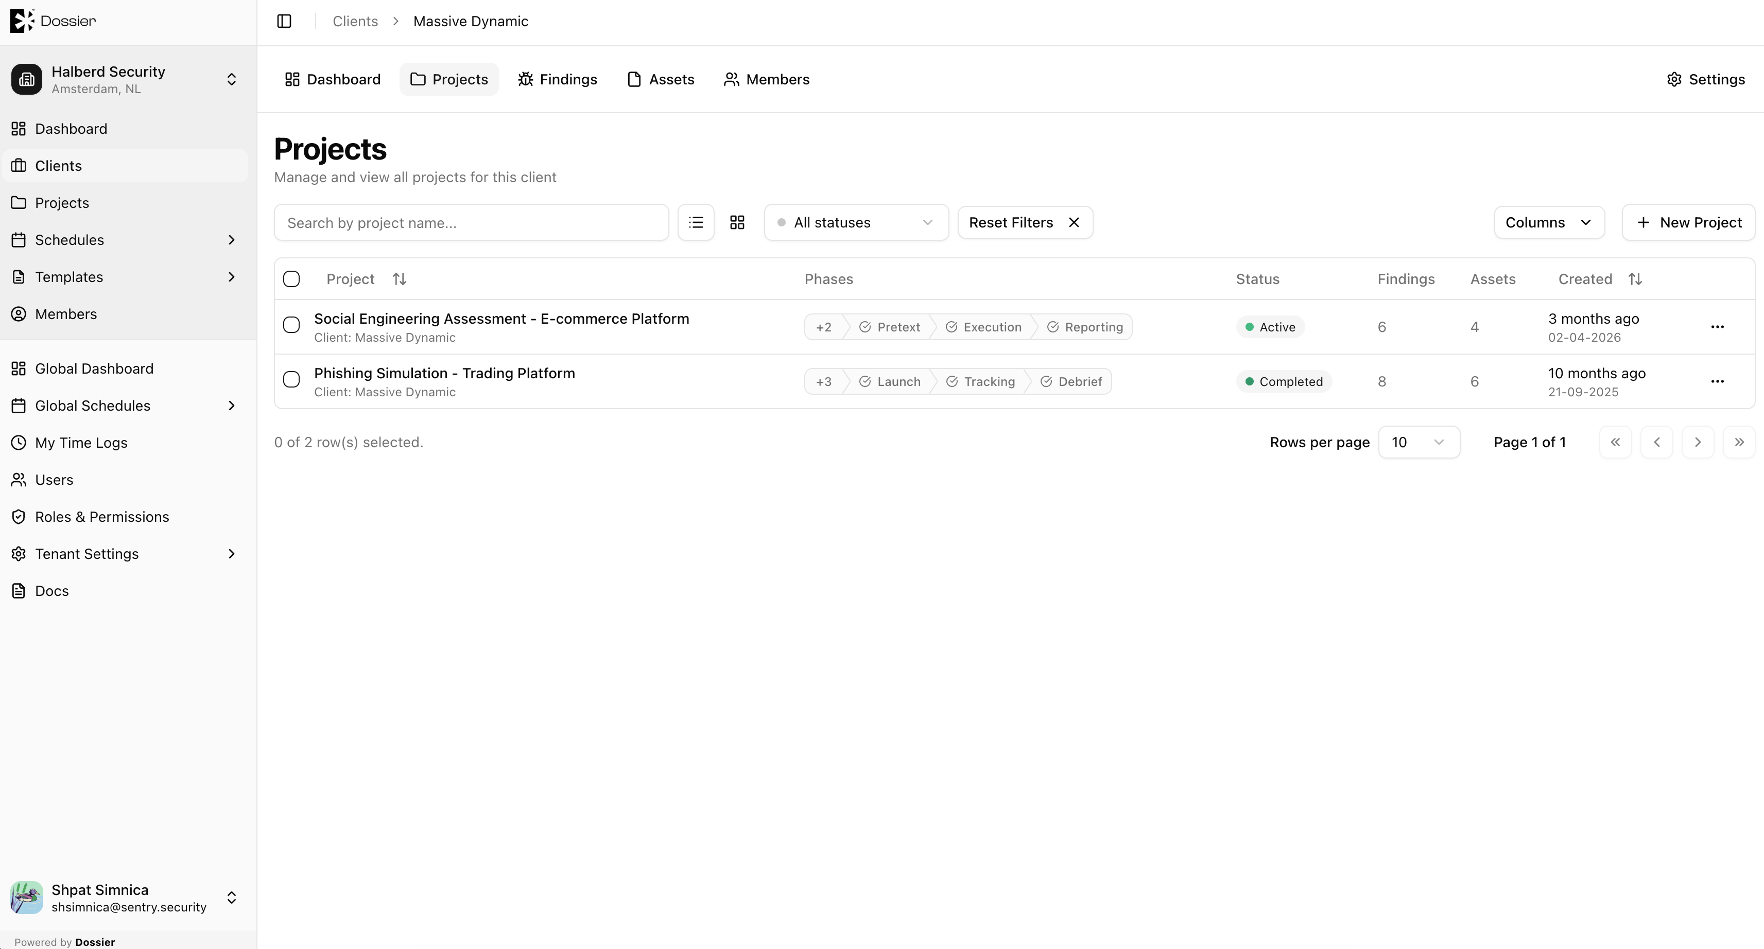Create a New Project

[x=1689, y=222]
